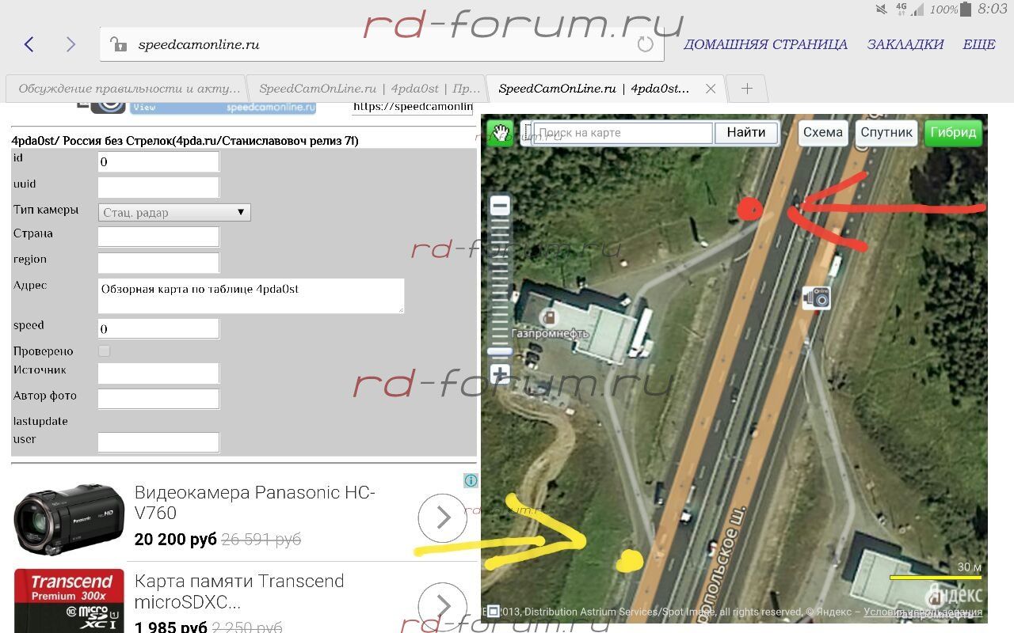Select the hand pan tool on map
The image size is (1014, 633).
tap(500, 132)
